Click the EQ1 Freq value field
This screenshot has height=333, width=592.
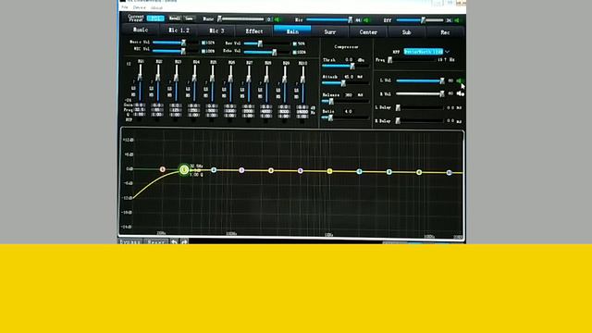pos(140,110)
